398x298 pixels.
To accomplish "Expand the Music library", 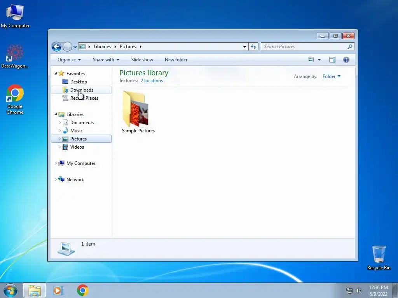I will point(59,131).
